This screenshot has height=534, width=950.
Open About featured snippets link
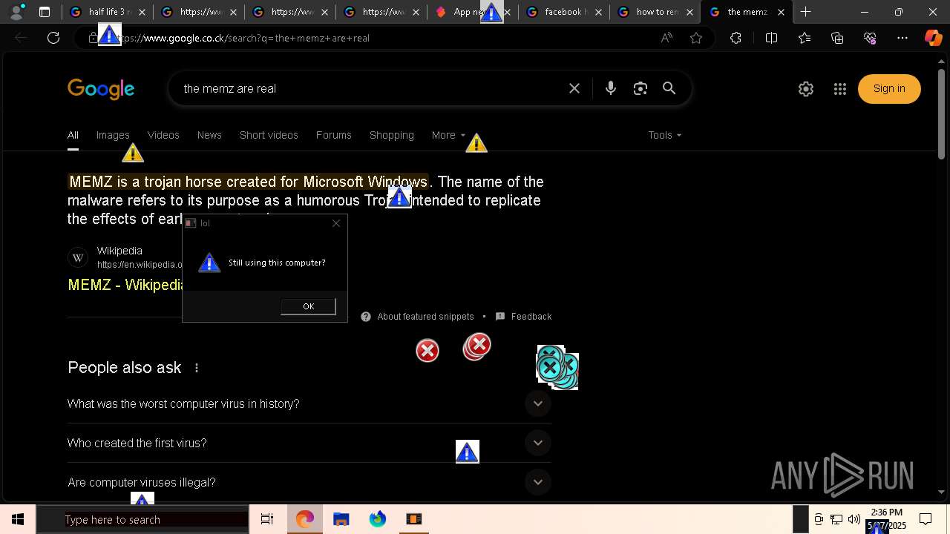pos(425,317)
